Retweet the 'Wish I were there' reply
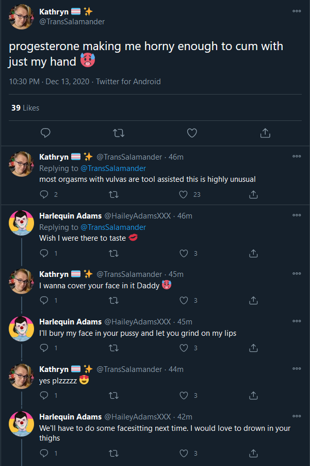Viewport: 310px width, 466px height. coord(113,253)
